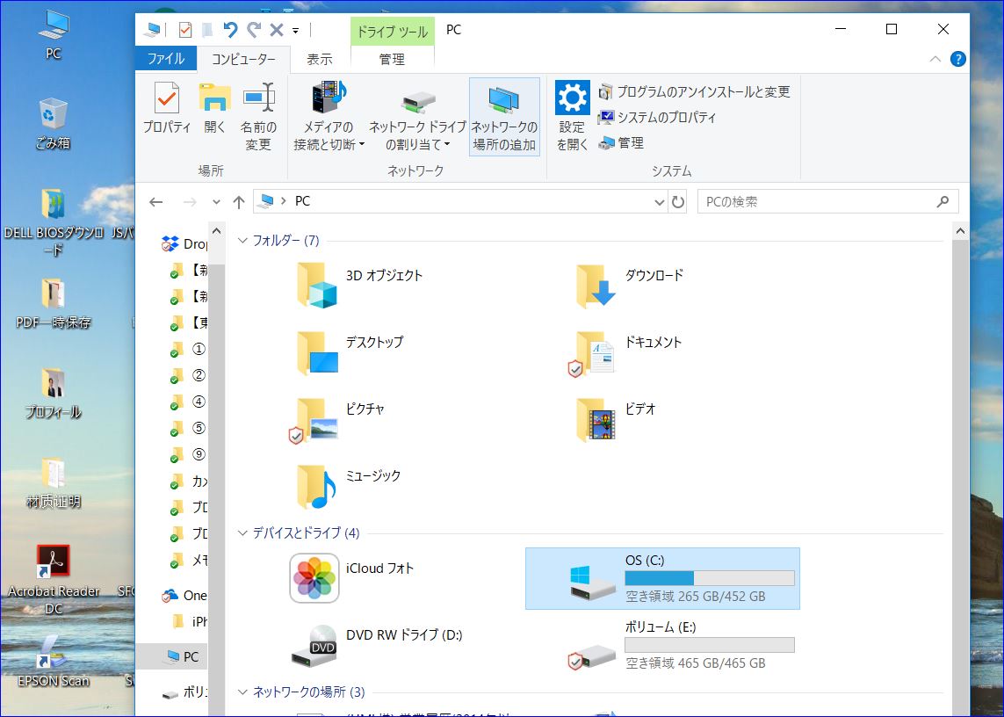1004x717 pixels.
Task: Collapse the フォルダー (7) group
Action: pyautogui.click(x=242, y=240)
